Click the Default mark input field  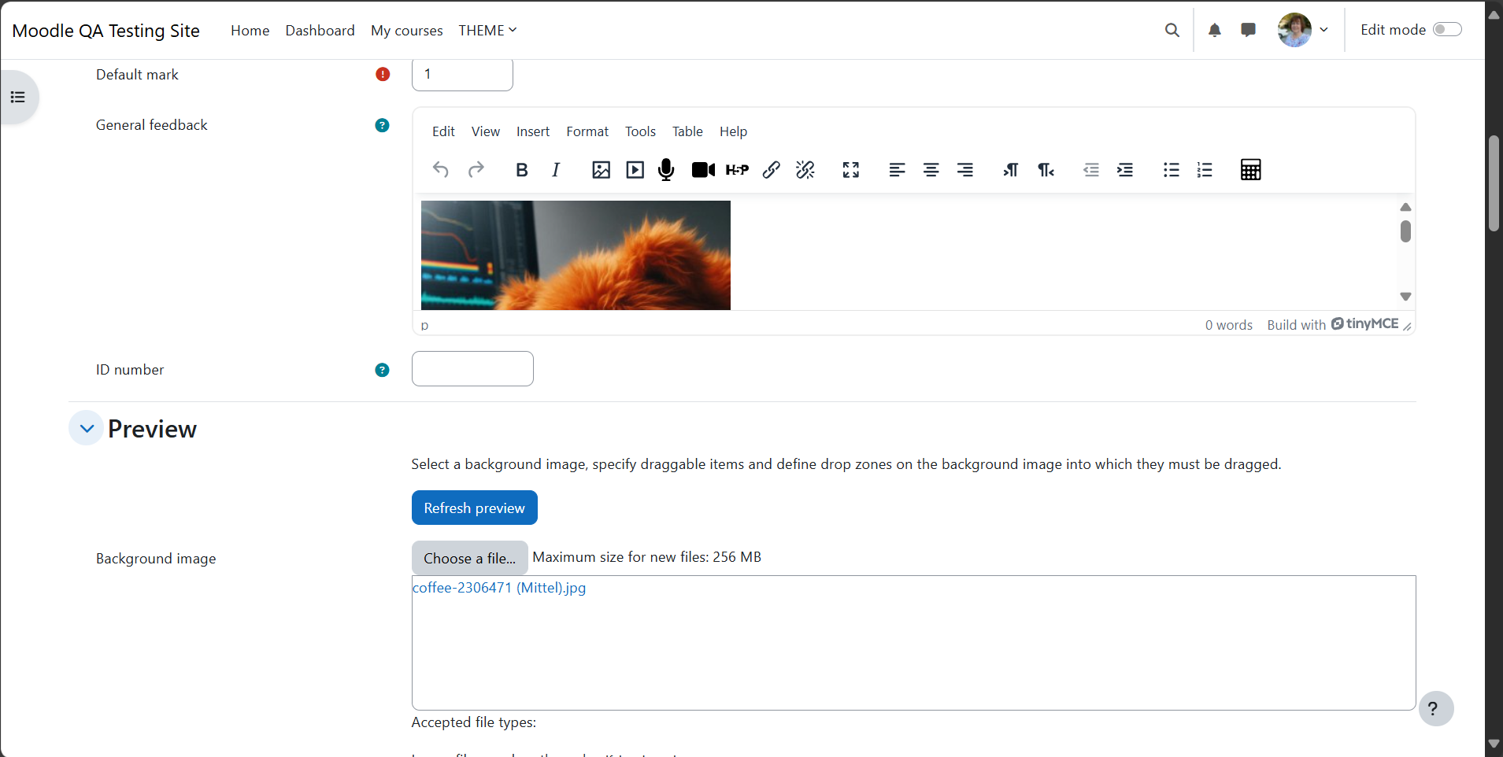462,74
